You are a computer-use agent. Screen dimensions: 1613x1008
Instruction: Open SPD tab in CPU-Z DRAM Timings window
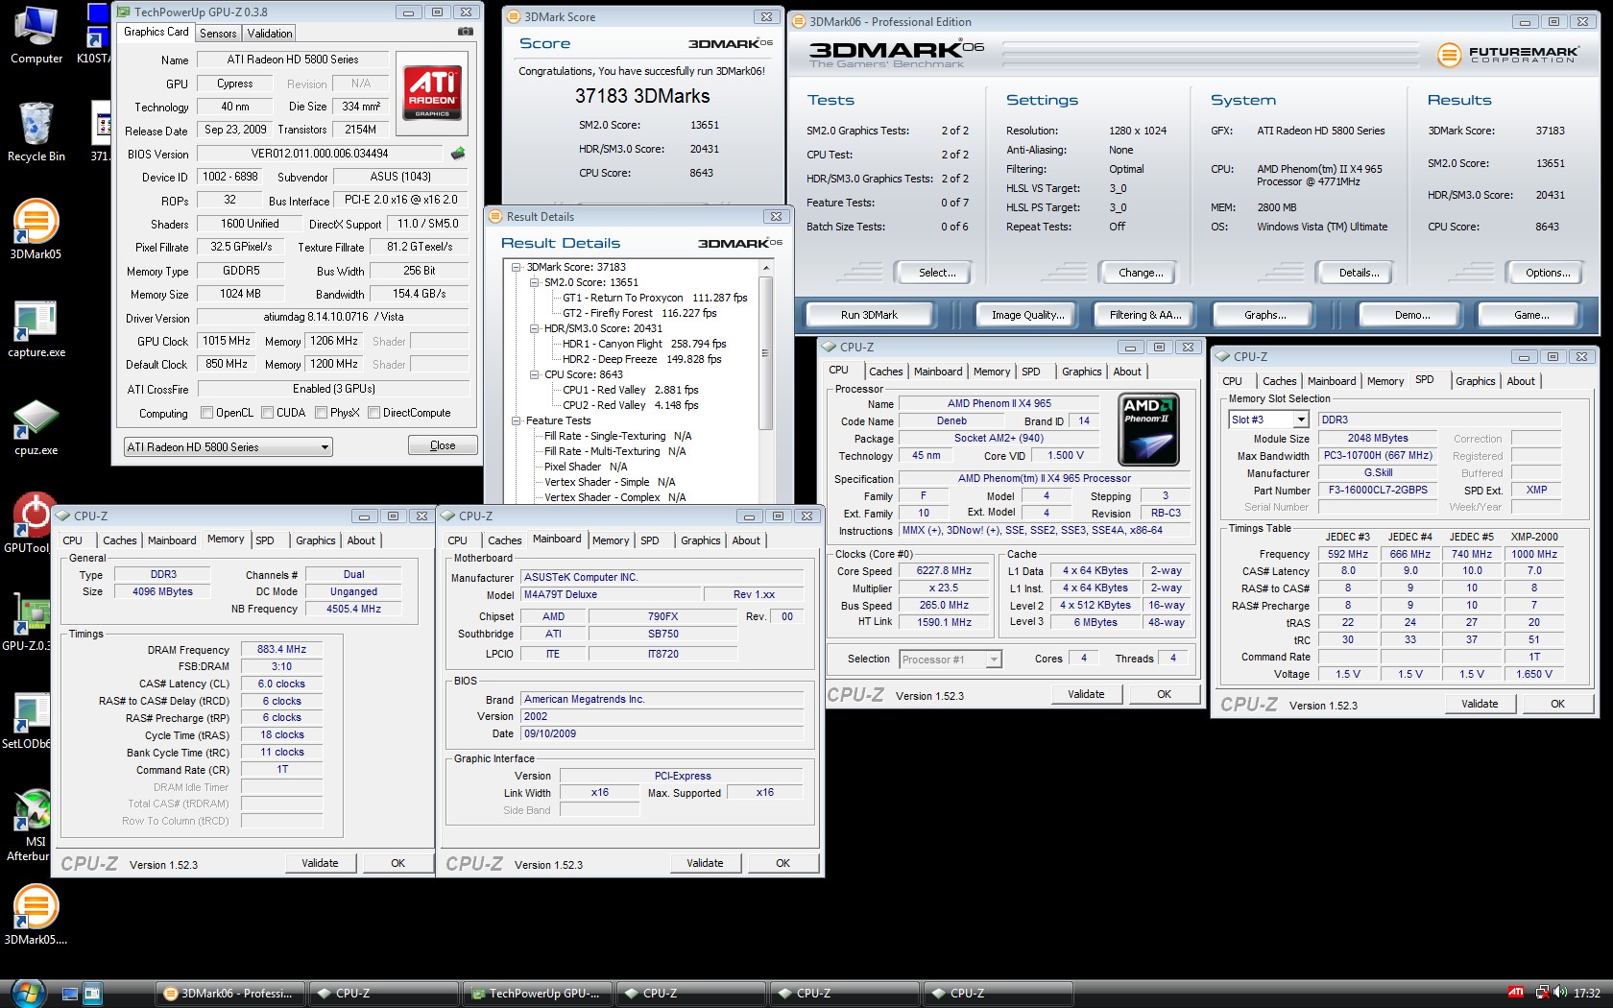tap(265, 540)
